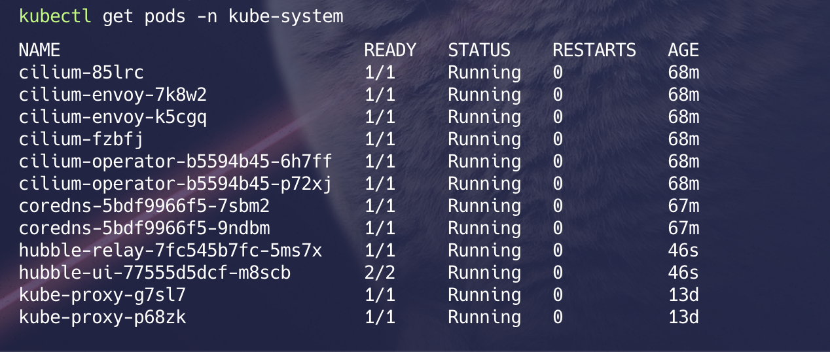Click the RESTARTS column header
830x352 pixels.
594,50
